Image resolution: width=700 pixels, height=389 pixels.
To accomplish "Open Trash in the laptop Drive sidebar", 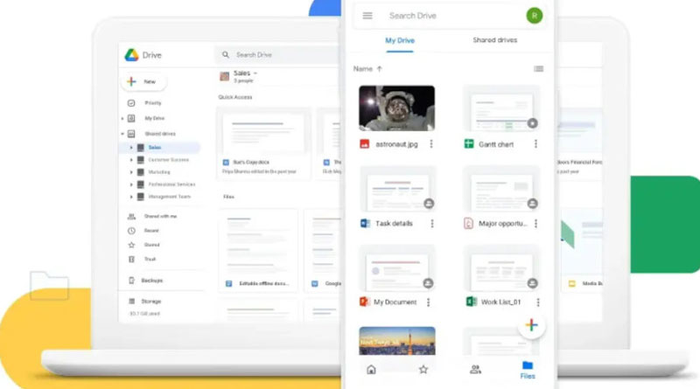I will click(x=150, y=259).
